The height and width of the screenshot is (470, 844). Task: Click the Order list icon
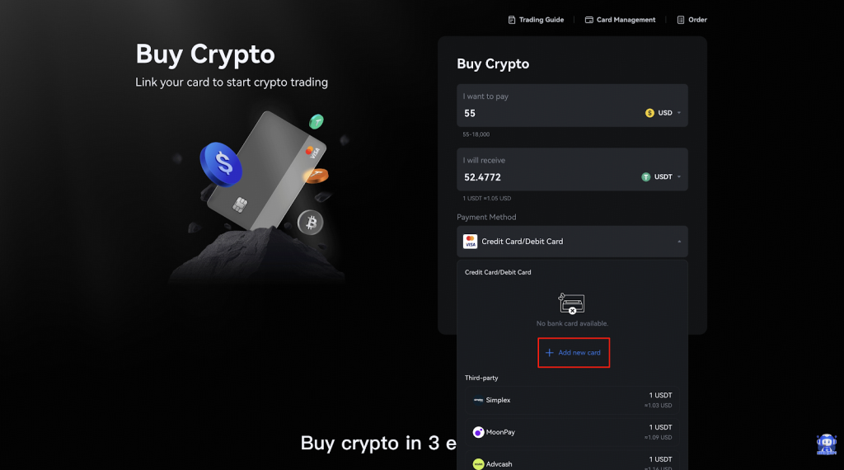click(681, 20)
